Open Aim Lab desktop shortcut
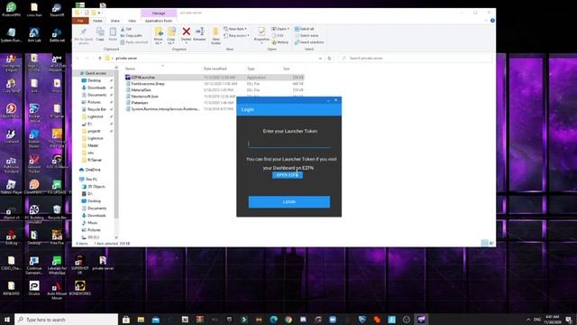 click(34, 35)
